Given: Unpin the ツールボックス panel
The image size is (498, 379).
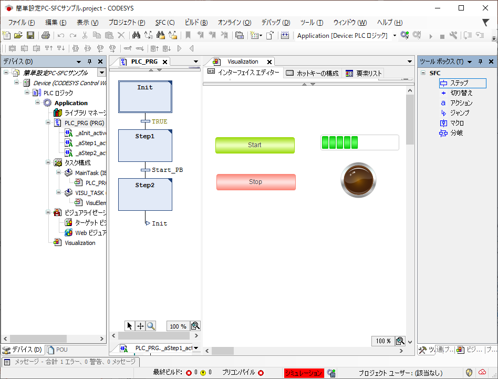Looking at the screenshot, I should point(480,62).
